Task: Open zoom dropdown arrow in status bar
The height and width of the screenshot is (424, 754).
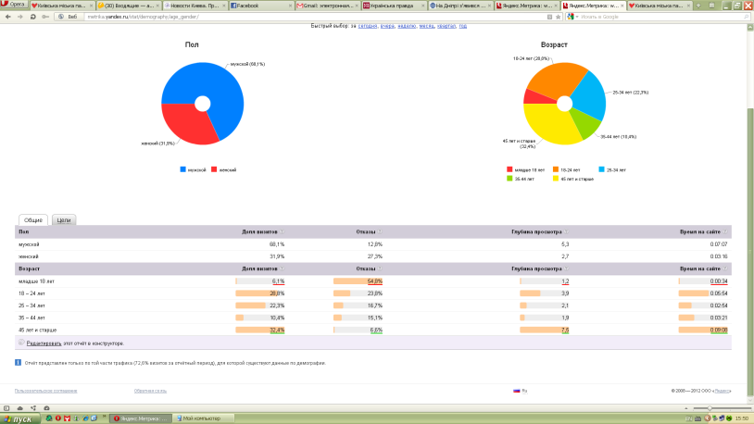Action: pos(686,408)
